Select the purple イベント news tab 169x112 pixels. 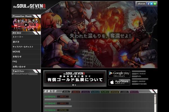(86, 92)
